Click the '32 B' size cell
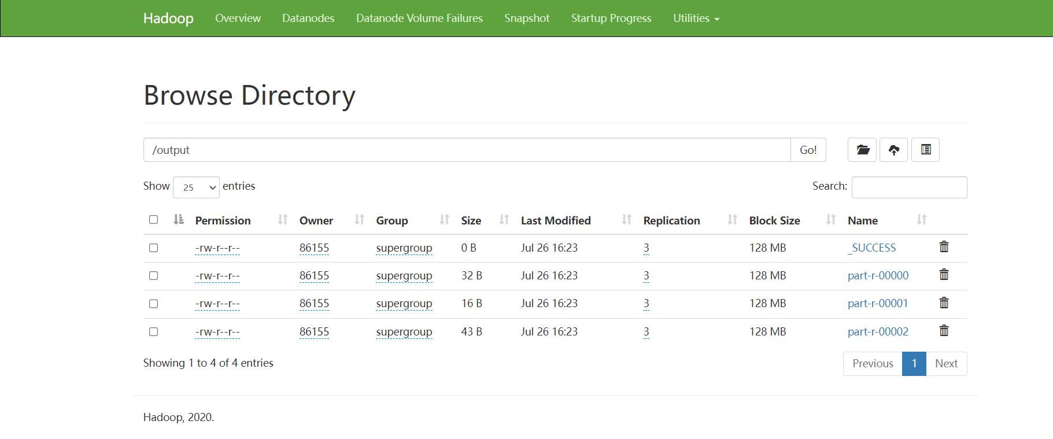Screen dimensions: 1053x439 pyautogui.click(x=472, y=275)
